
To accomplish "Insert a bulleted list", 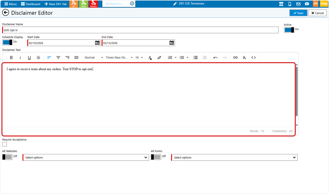I will 182,57.
